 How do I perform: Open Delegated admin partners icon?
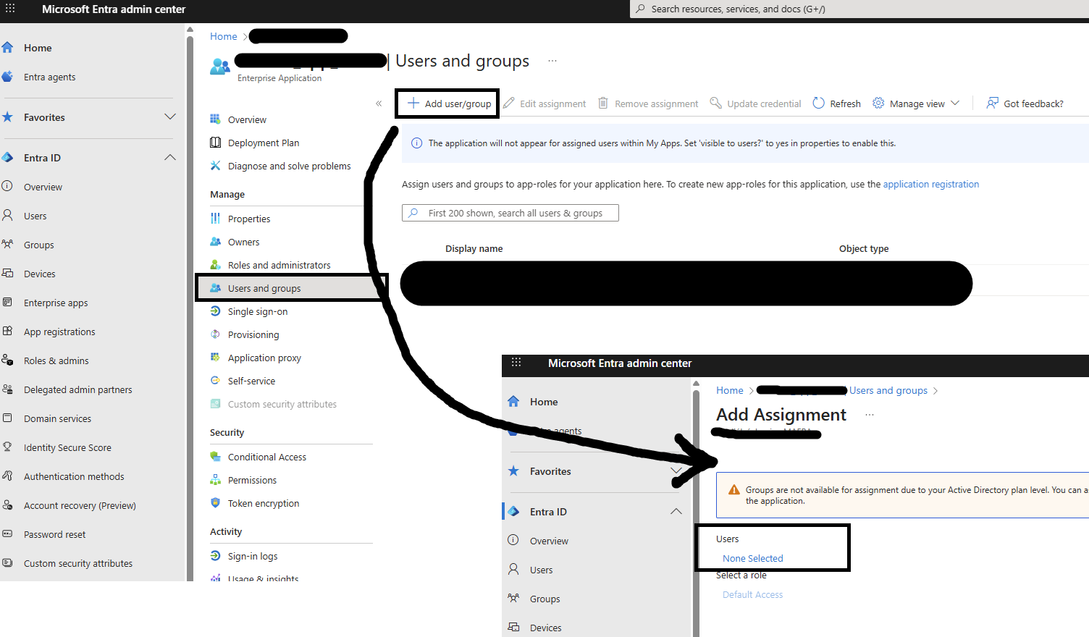7,389
